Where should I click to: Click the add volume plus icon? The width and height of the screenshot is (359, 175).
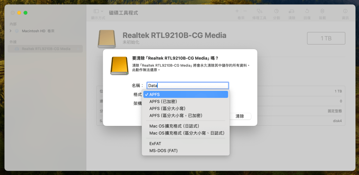[237, 11]
